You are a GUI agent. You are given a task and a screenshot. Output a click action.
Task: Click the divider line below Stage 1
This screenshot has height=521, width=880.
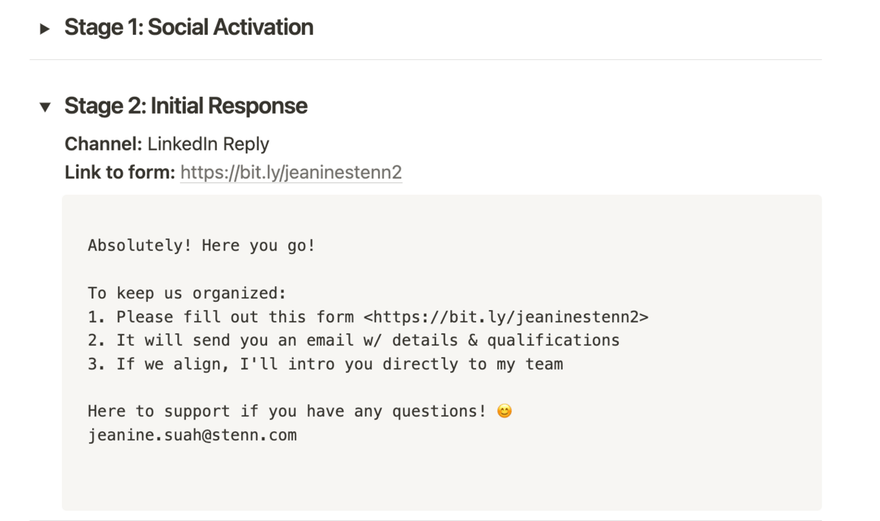[426, 59]
